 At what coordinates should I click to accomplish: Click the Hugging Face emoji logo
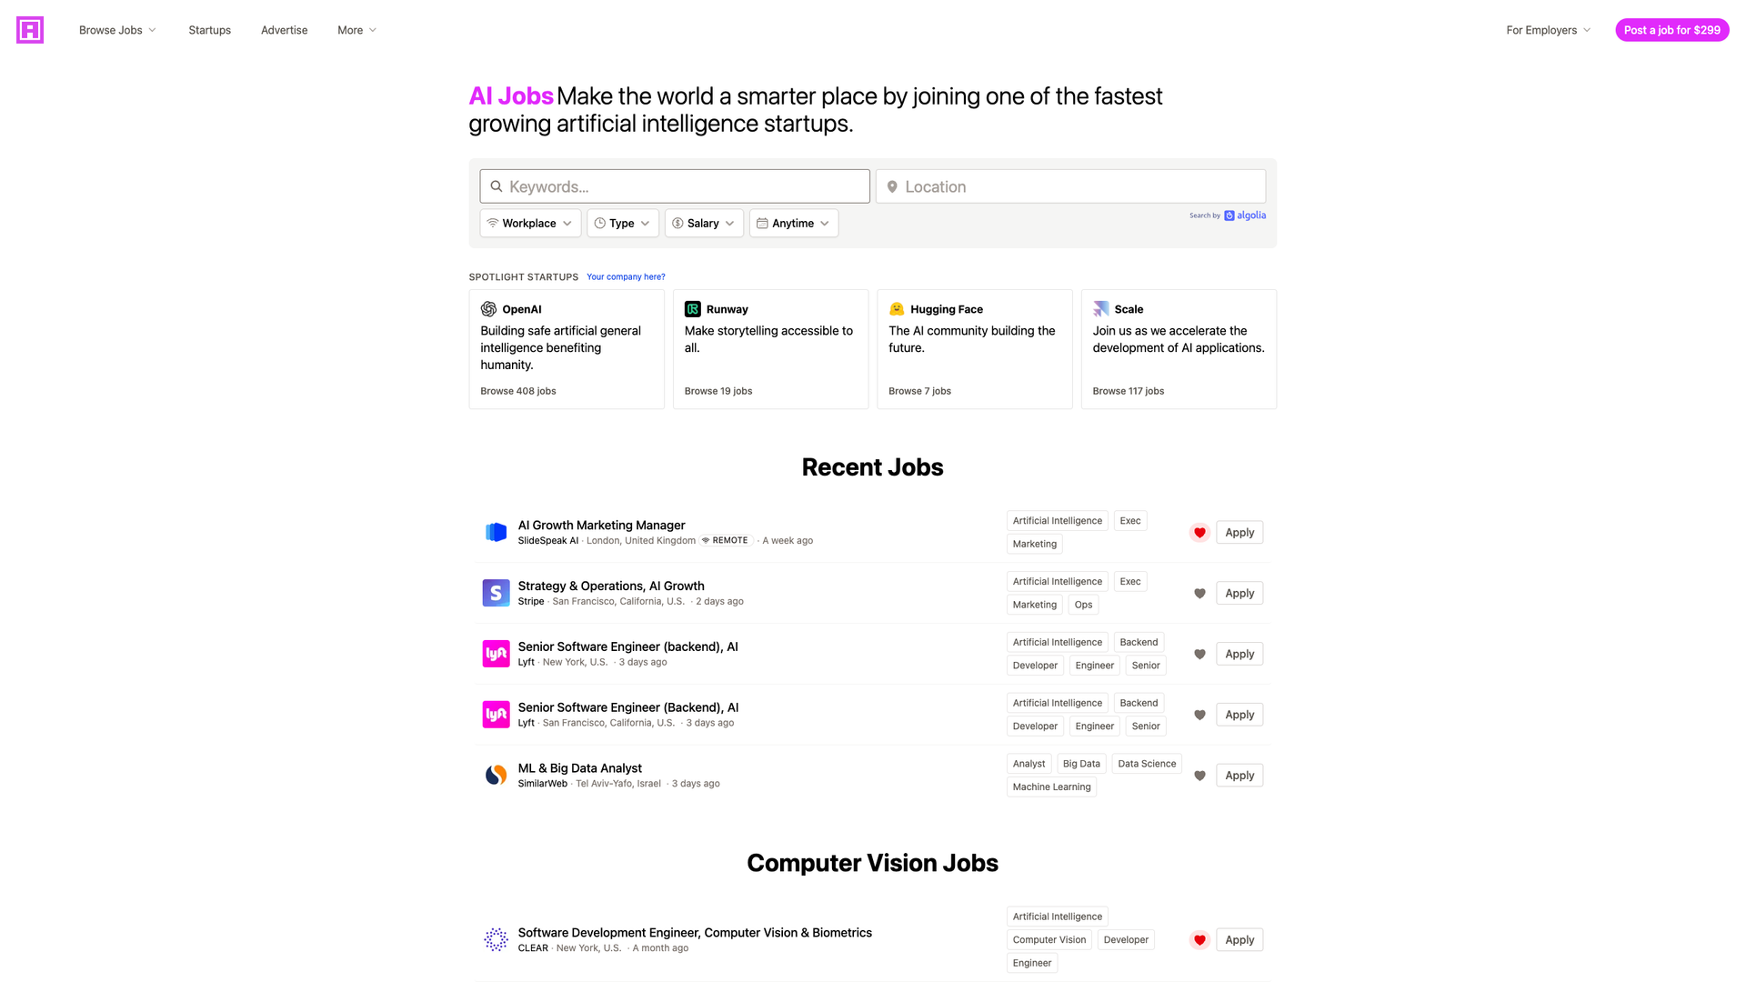coord(897,309)
